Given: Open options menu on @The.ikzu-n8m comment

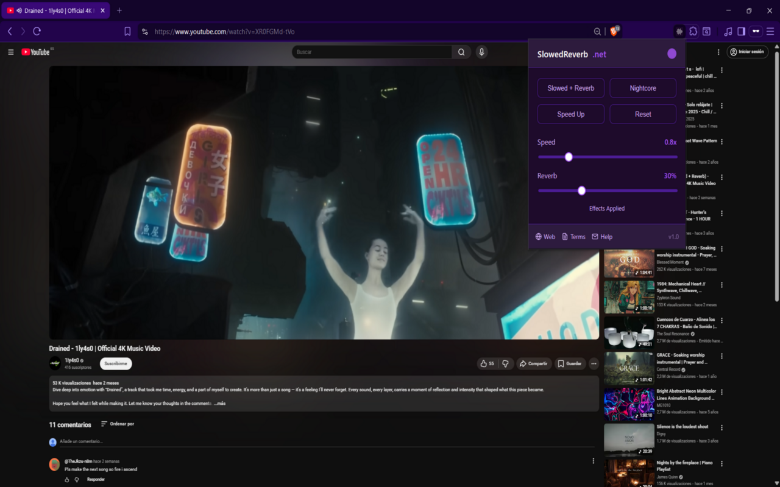Looking at the screenshot, I should click(x=594, y=461).
